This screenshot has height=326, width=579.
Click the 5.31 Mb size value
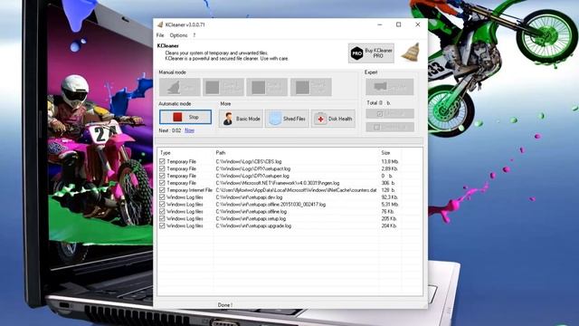(x=390, y=205)
